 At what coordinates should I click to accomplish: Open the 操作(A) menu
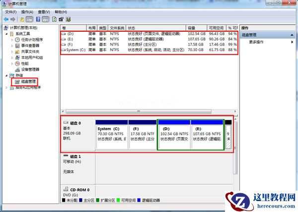[27, 12]
